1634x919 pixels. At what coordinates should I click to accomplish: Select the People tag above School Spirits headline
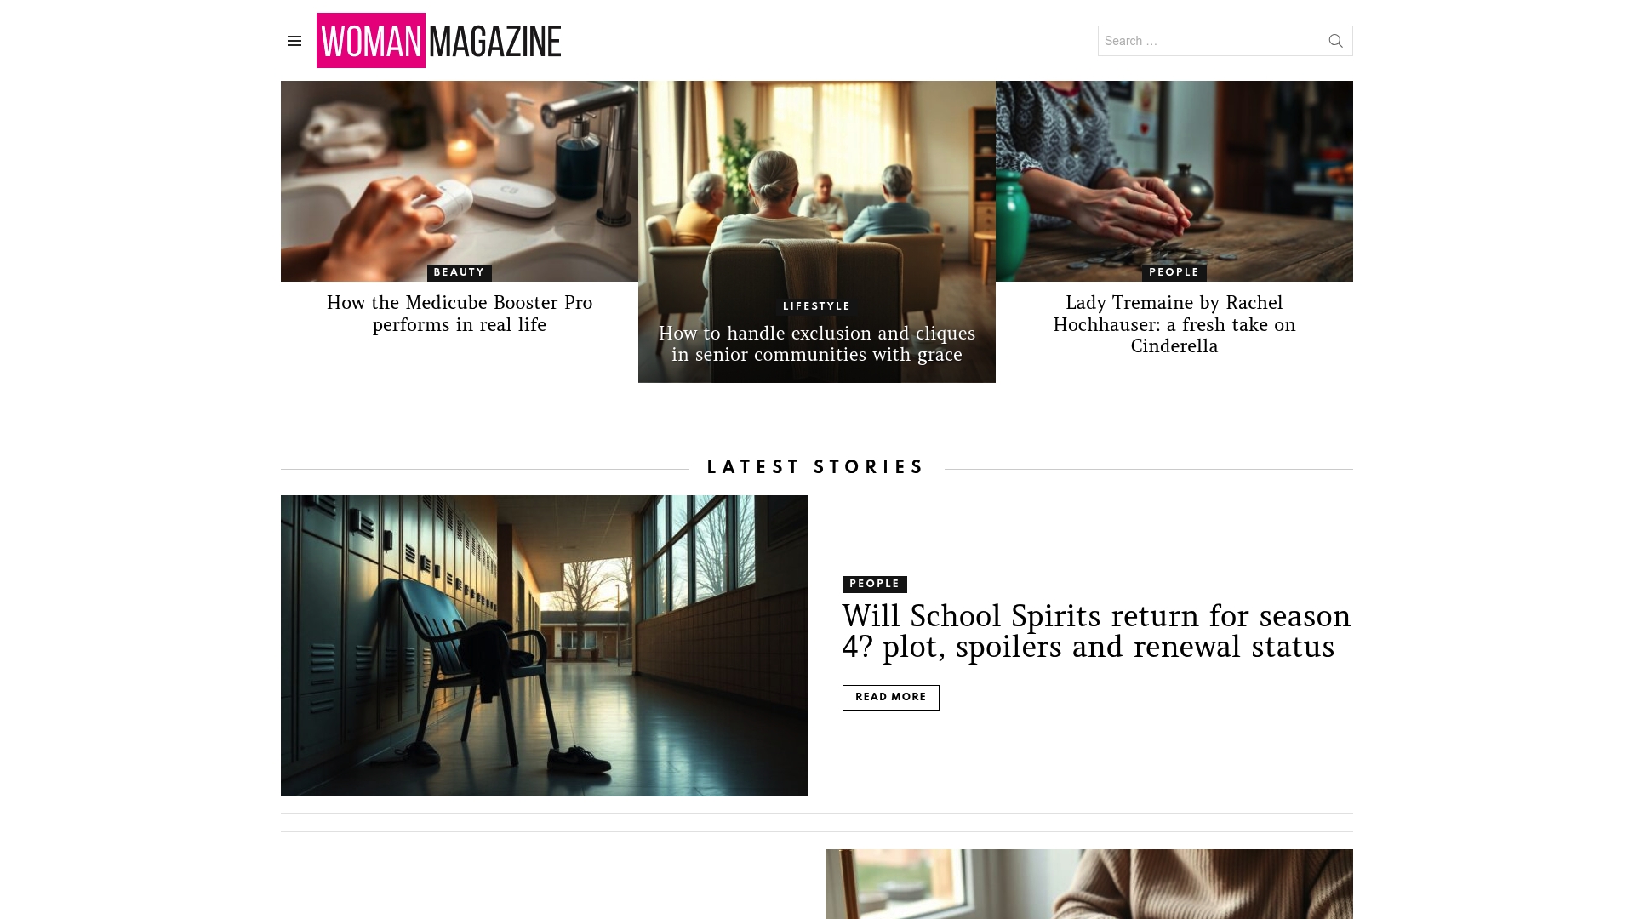pos(875,584)
